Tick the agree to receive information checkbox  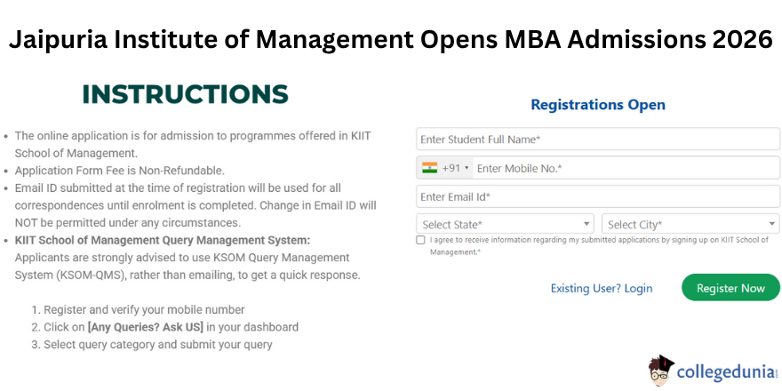click(x=420, y=240)
